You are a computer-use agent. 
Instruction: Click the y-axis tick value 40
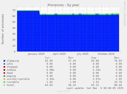(14, 28)
